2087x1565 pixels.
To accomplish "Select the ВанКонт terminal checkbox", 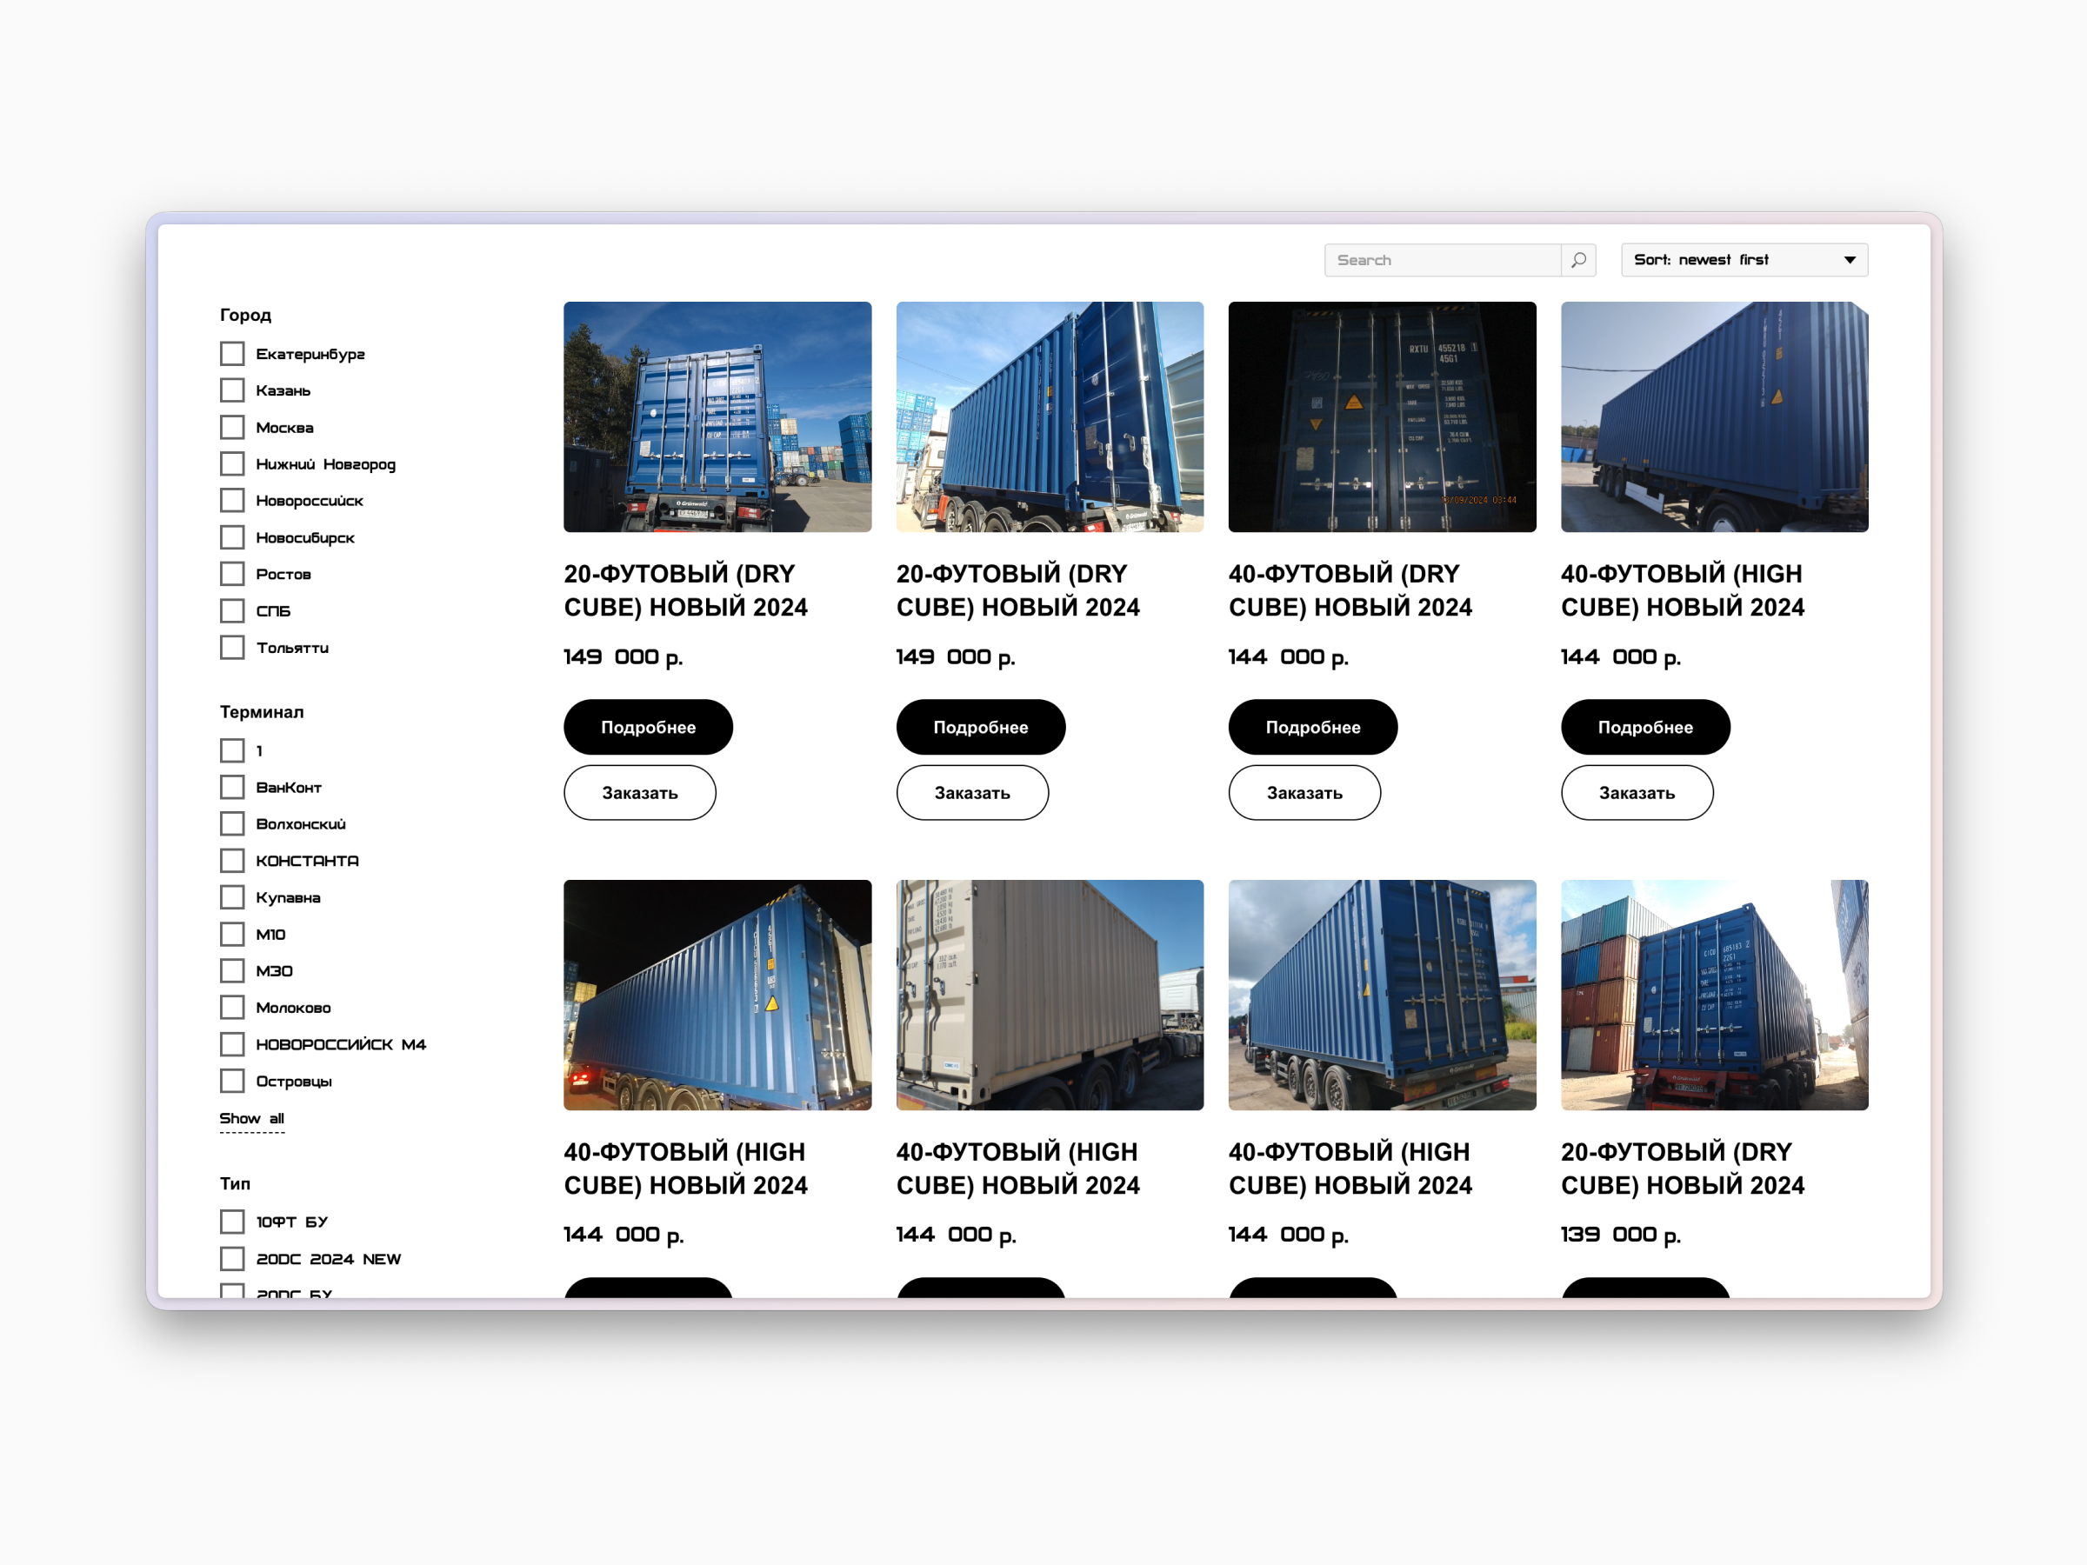I will pos(232,787).
